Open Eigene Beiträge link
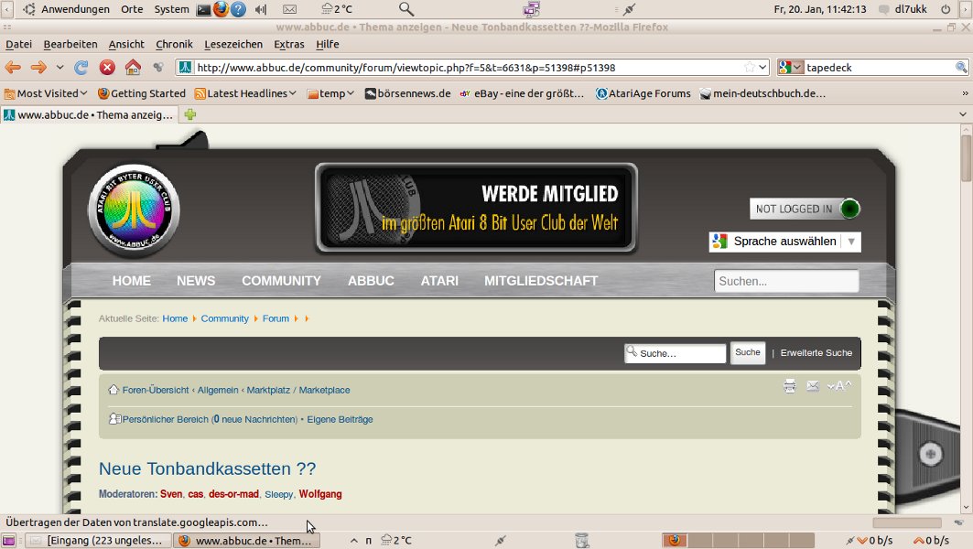The width and height of the screenshot is (973, 549). [341, 419]
